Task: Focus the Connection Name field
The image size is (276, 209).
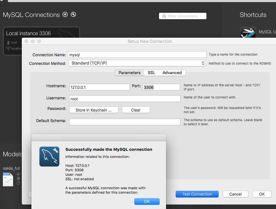Action: [x=137, y=55]
